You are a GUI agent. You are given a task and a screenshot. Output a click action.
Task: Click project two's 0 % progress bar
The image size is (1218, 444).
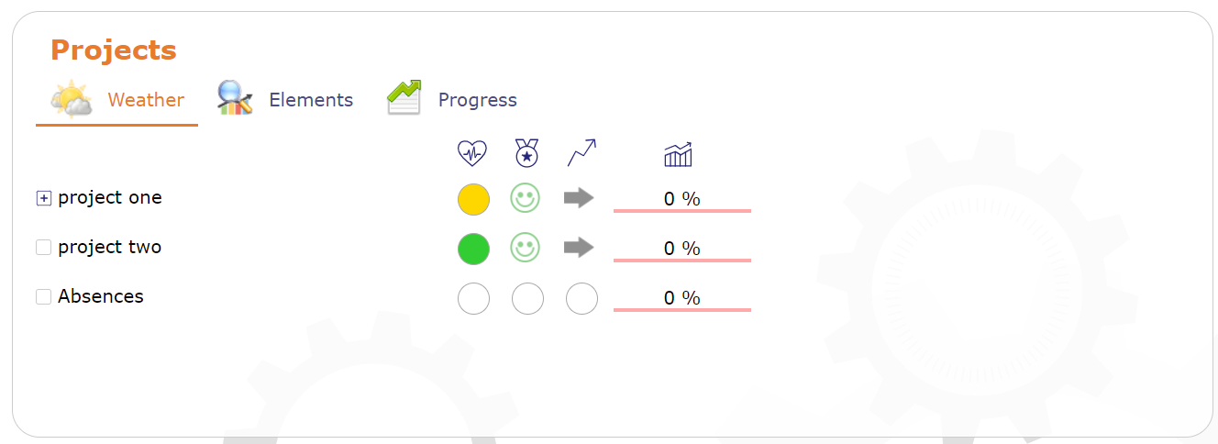coord(681,249)
